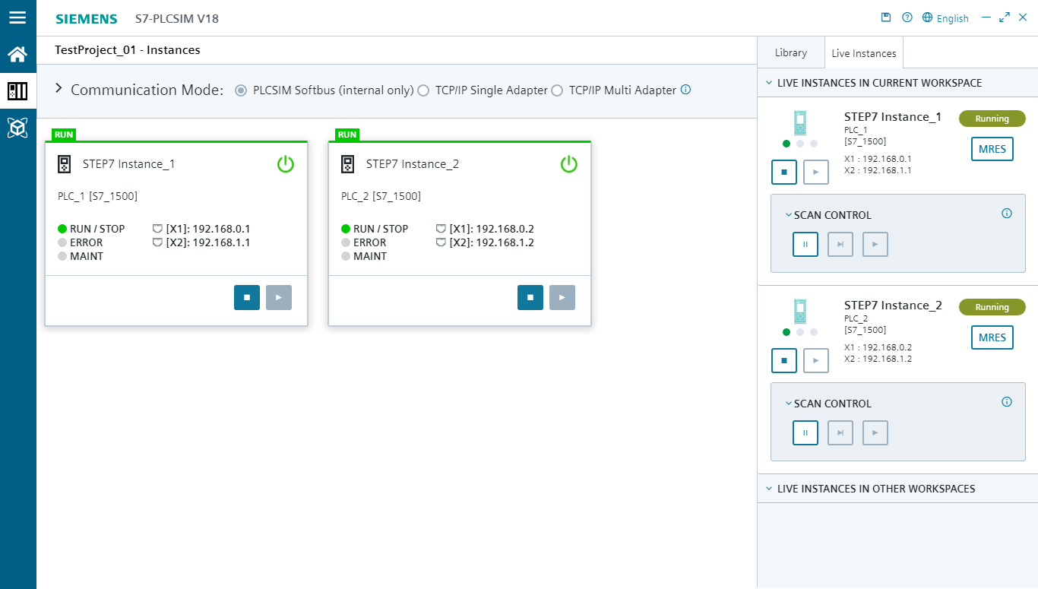This screenshot has width=1038, height=589.
Task: Click run button on STEP7 Instance_1 card
Action: coord(279,298)
